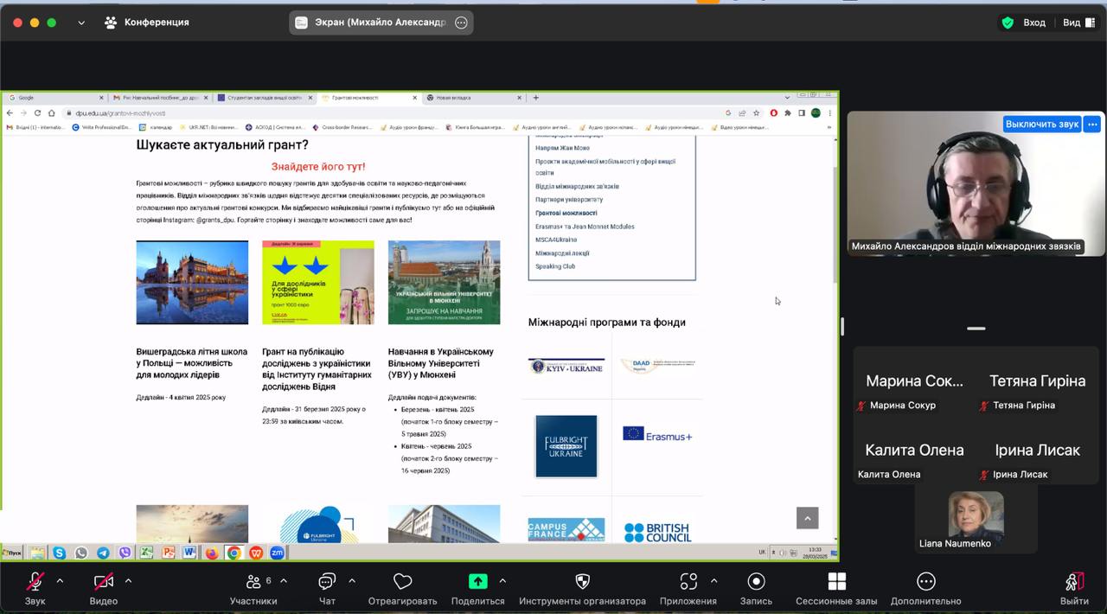The width and height of the screenshot is (1107, 614).
Task: Open Грант на публікацію досліджень з україністики
Action: 317,369
